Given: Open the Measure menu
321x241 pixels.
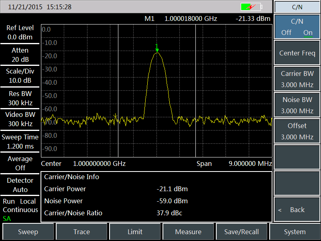Looking at the screenshot, I should pyautogui.click(x=188, y=232).
